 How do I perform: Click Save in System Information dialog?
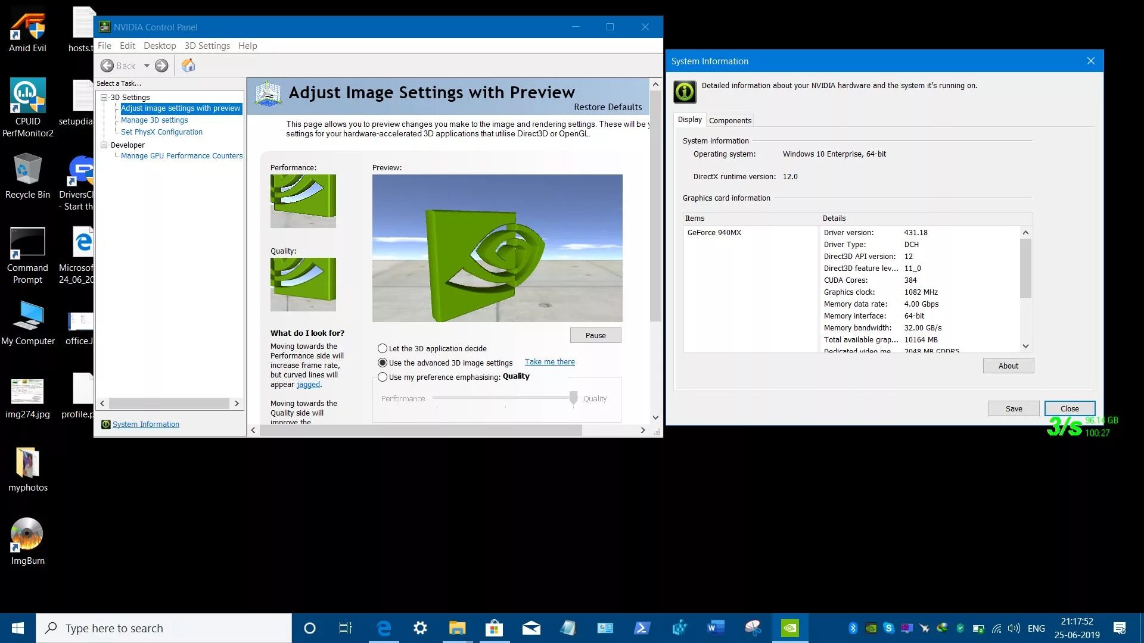(x=1014, y=408)
